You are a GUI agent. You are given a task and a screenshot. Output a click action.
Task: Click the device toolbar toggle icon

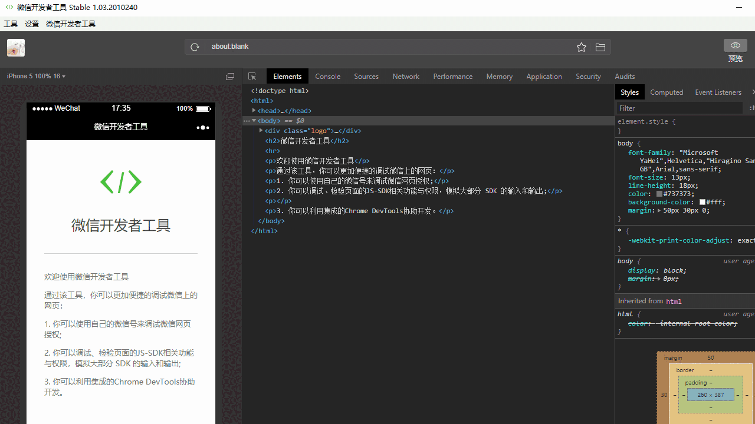click(229, 76)
